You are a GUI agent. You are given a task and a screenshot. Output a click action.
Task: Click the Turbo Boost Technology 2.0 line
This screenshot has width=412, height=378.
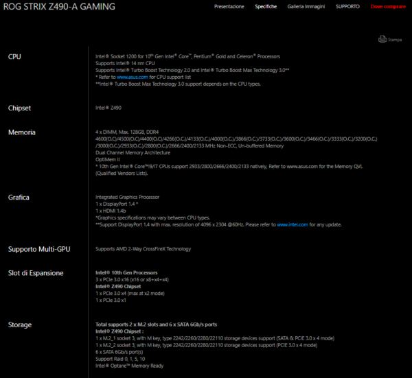(x=192, y=71)
